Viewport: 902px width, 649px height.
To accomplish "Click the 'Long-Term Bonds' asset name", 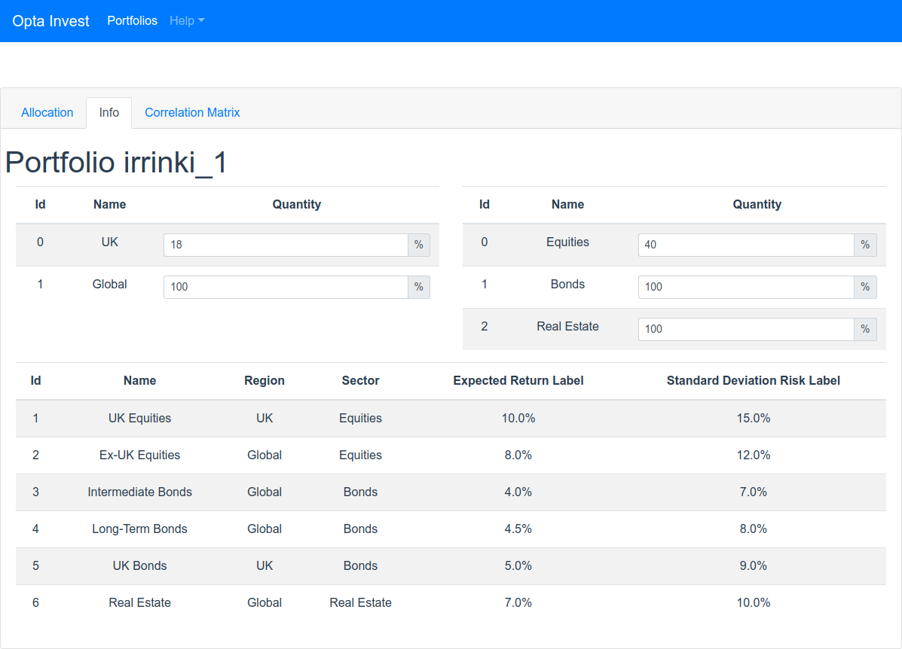I will [140, 529].
